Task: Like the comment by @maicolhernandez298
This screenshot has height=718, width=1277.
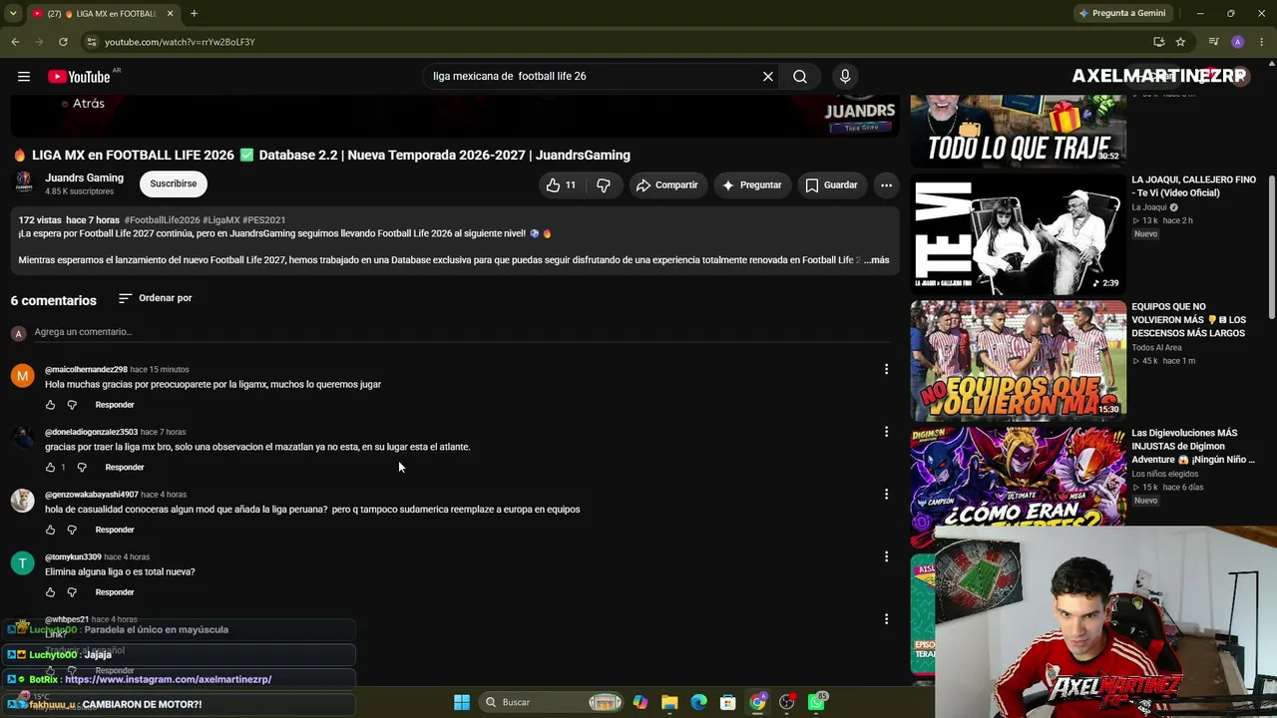Action: coord(50,405)
